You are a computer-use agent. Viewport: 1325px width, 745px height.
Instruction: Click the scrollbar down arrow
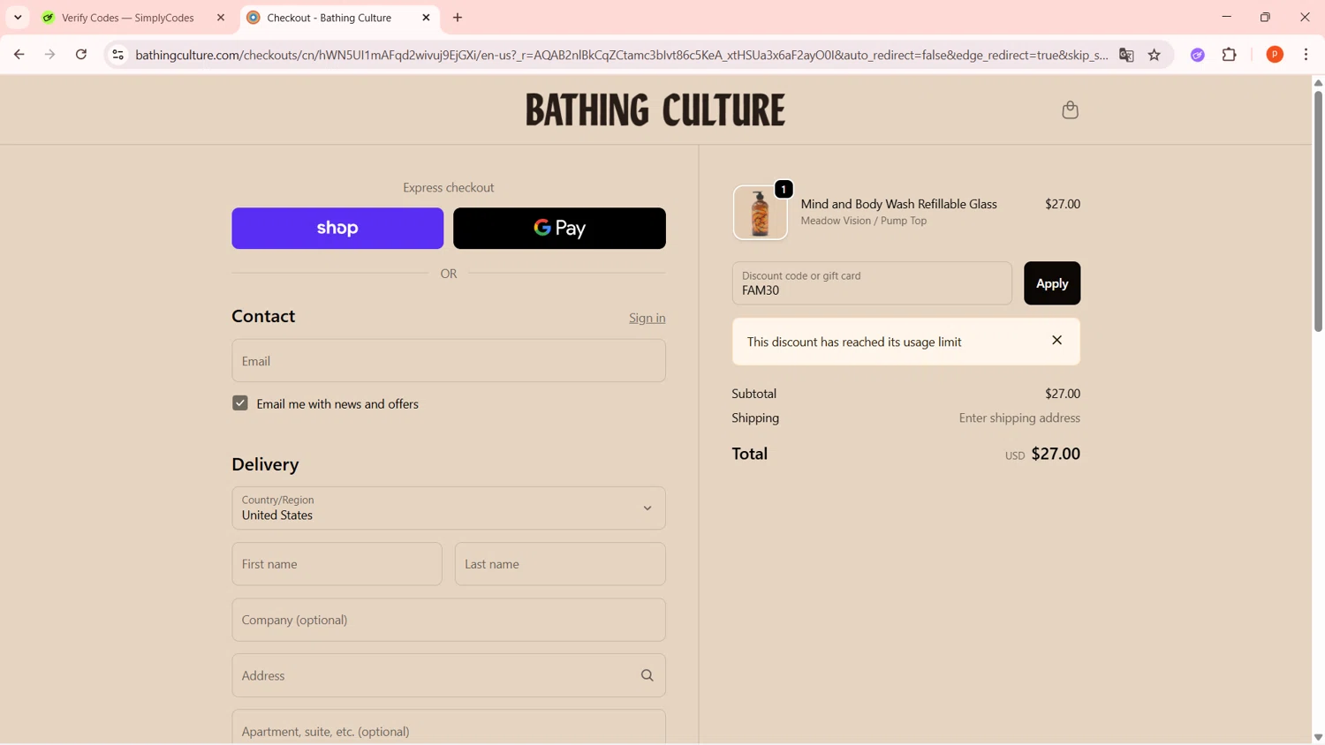[x=1318, y=737]
